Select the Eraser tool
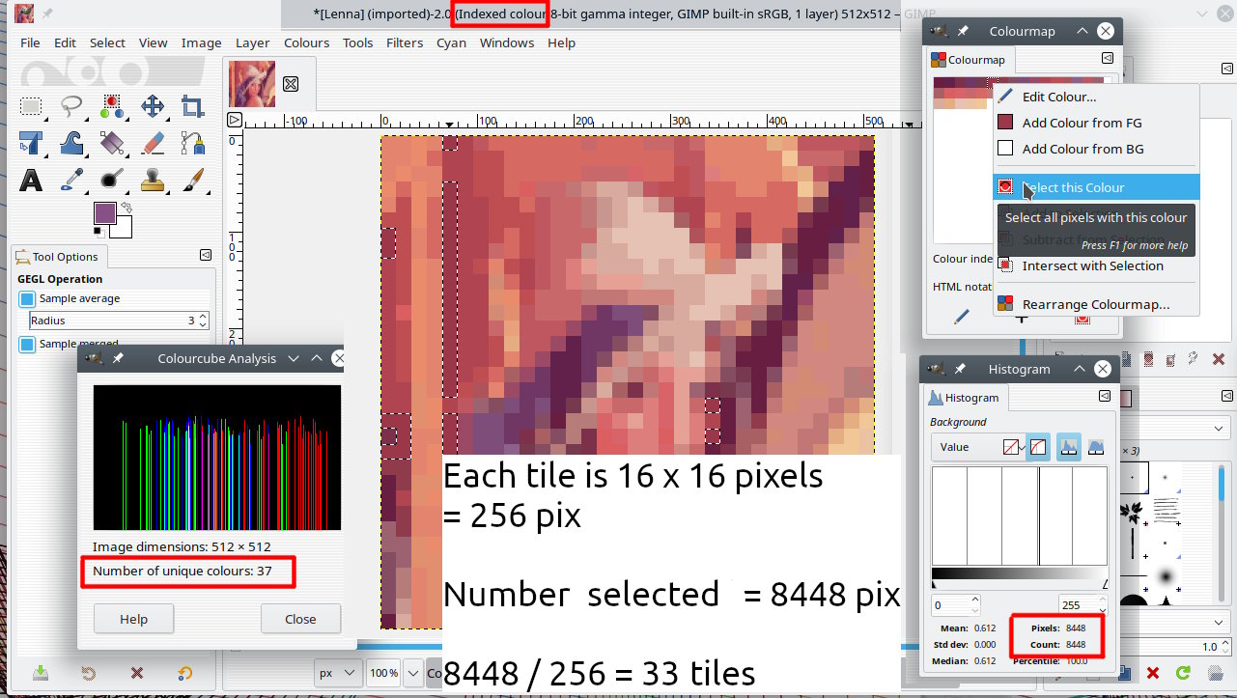The width and height of the screenshot is (1237, 698). [x=153, y=143]
